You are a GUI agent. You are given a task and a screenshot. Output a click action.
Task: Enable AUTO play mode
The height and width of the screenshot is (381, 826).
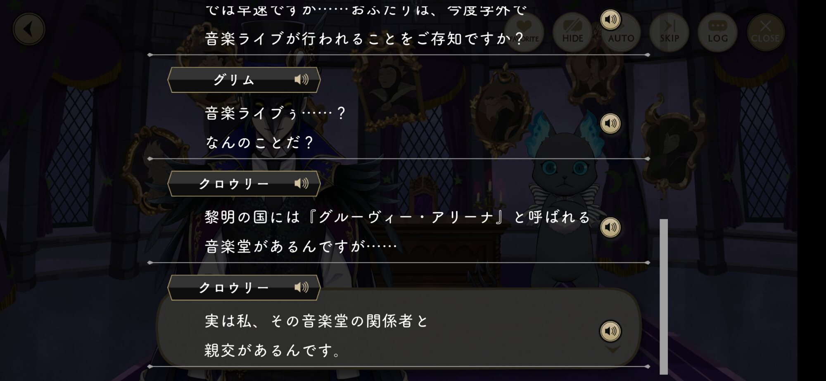click(x=621, y=32)
